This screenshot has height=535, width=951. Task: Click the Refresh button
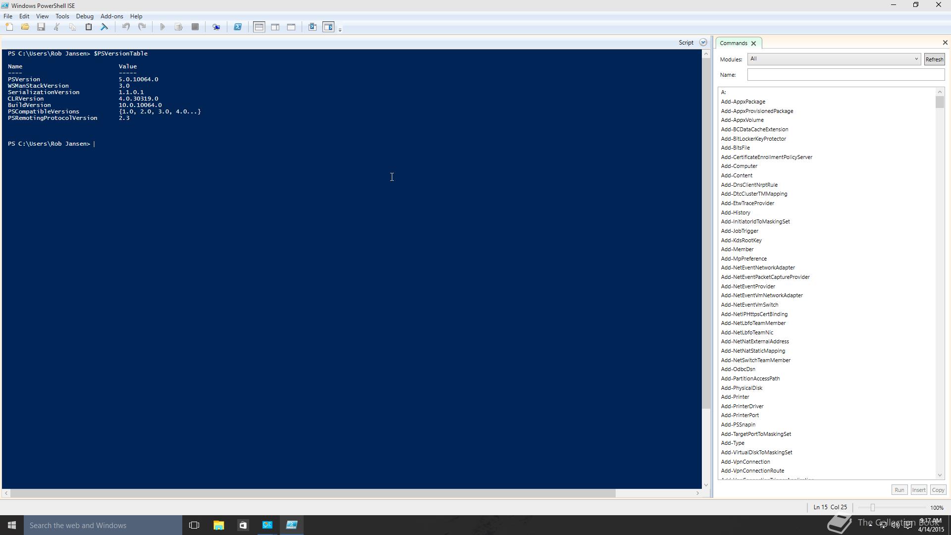934,59
